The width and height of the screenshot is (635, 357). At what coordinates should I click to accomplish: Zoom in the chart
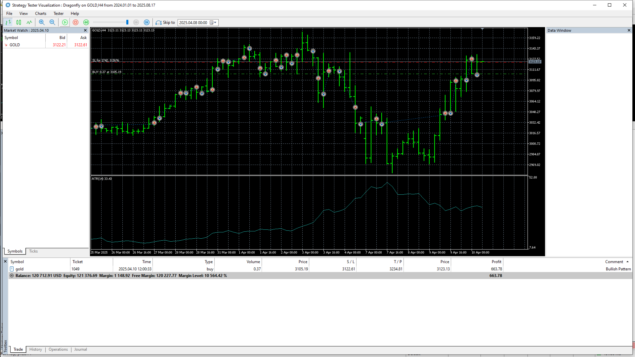tap(42, 22)
